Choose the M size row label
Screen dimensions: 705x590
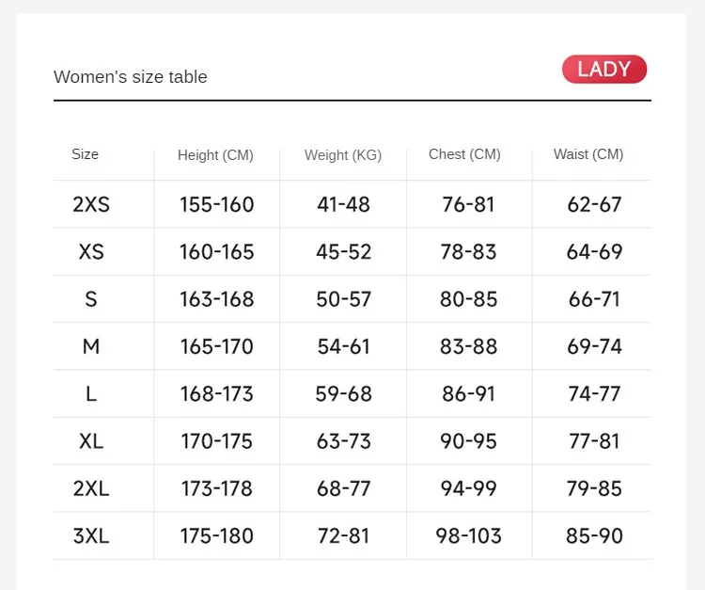91,346
